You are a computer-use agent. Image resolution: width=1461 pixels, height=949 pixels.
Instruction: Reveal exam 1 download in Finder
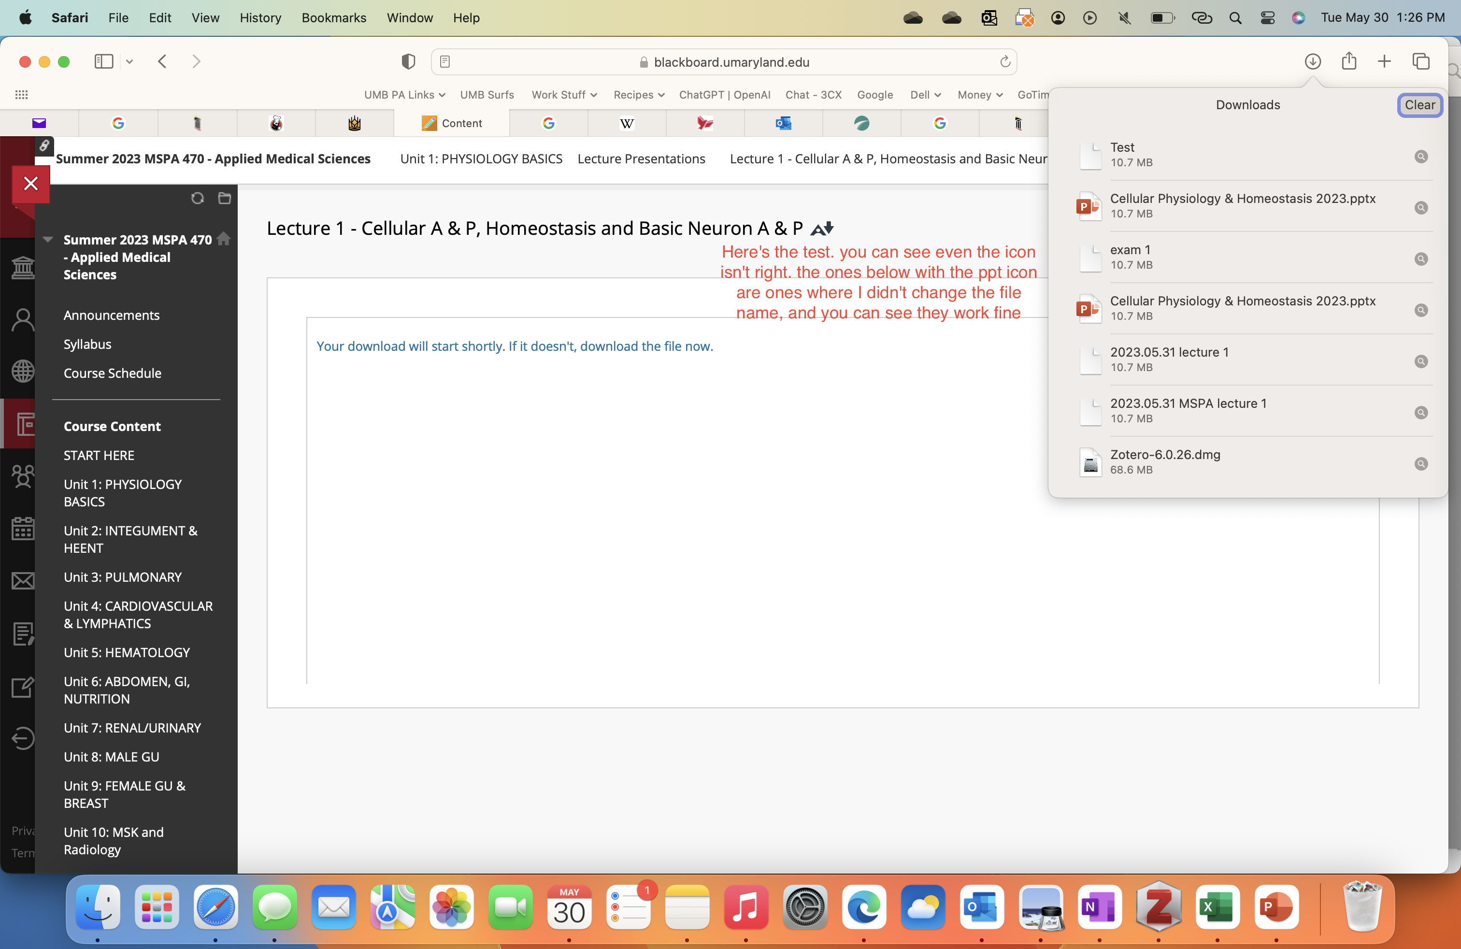[1420, 259]
